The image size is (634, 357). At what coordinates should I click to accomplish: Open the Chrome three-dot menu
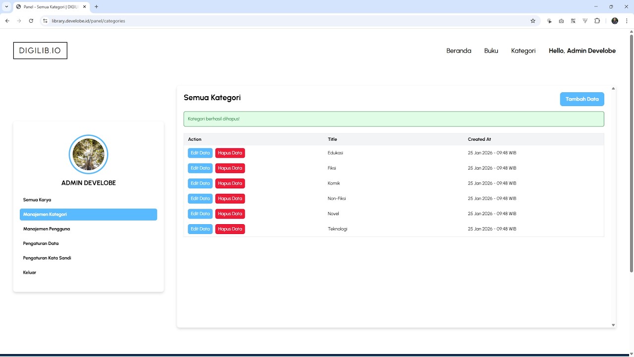click(x=627, y=21)
